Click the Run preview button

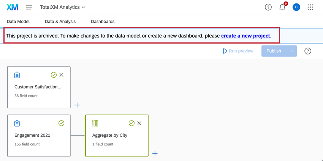(x=238, y=51)
